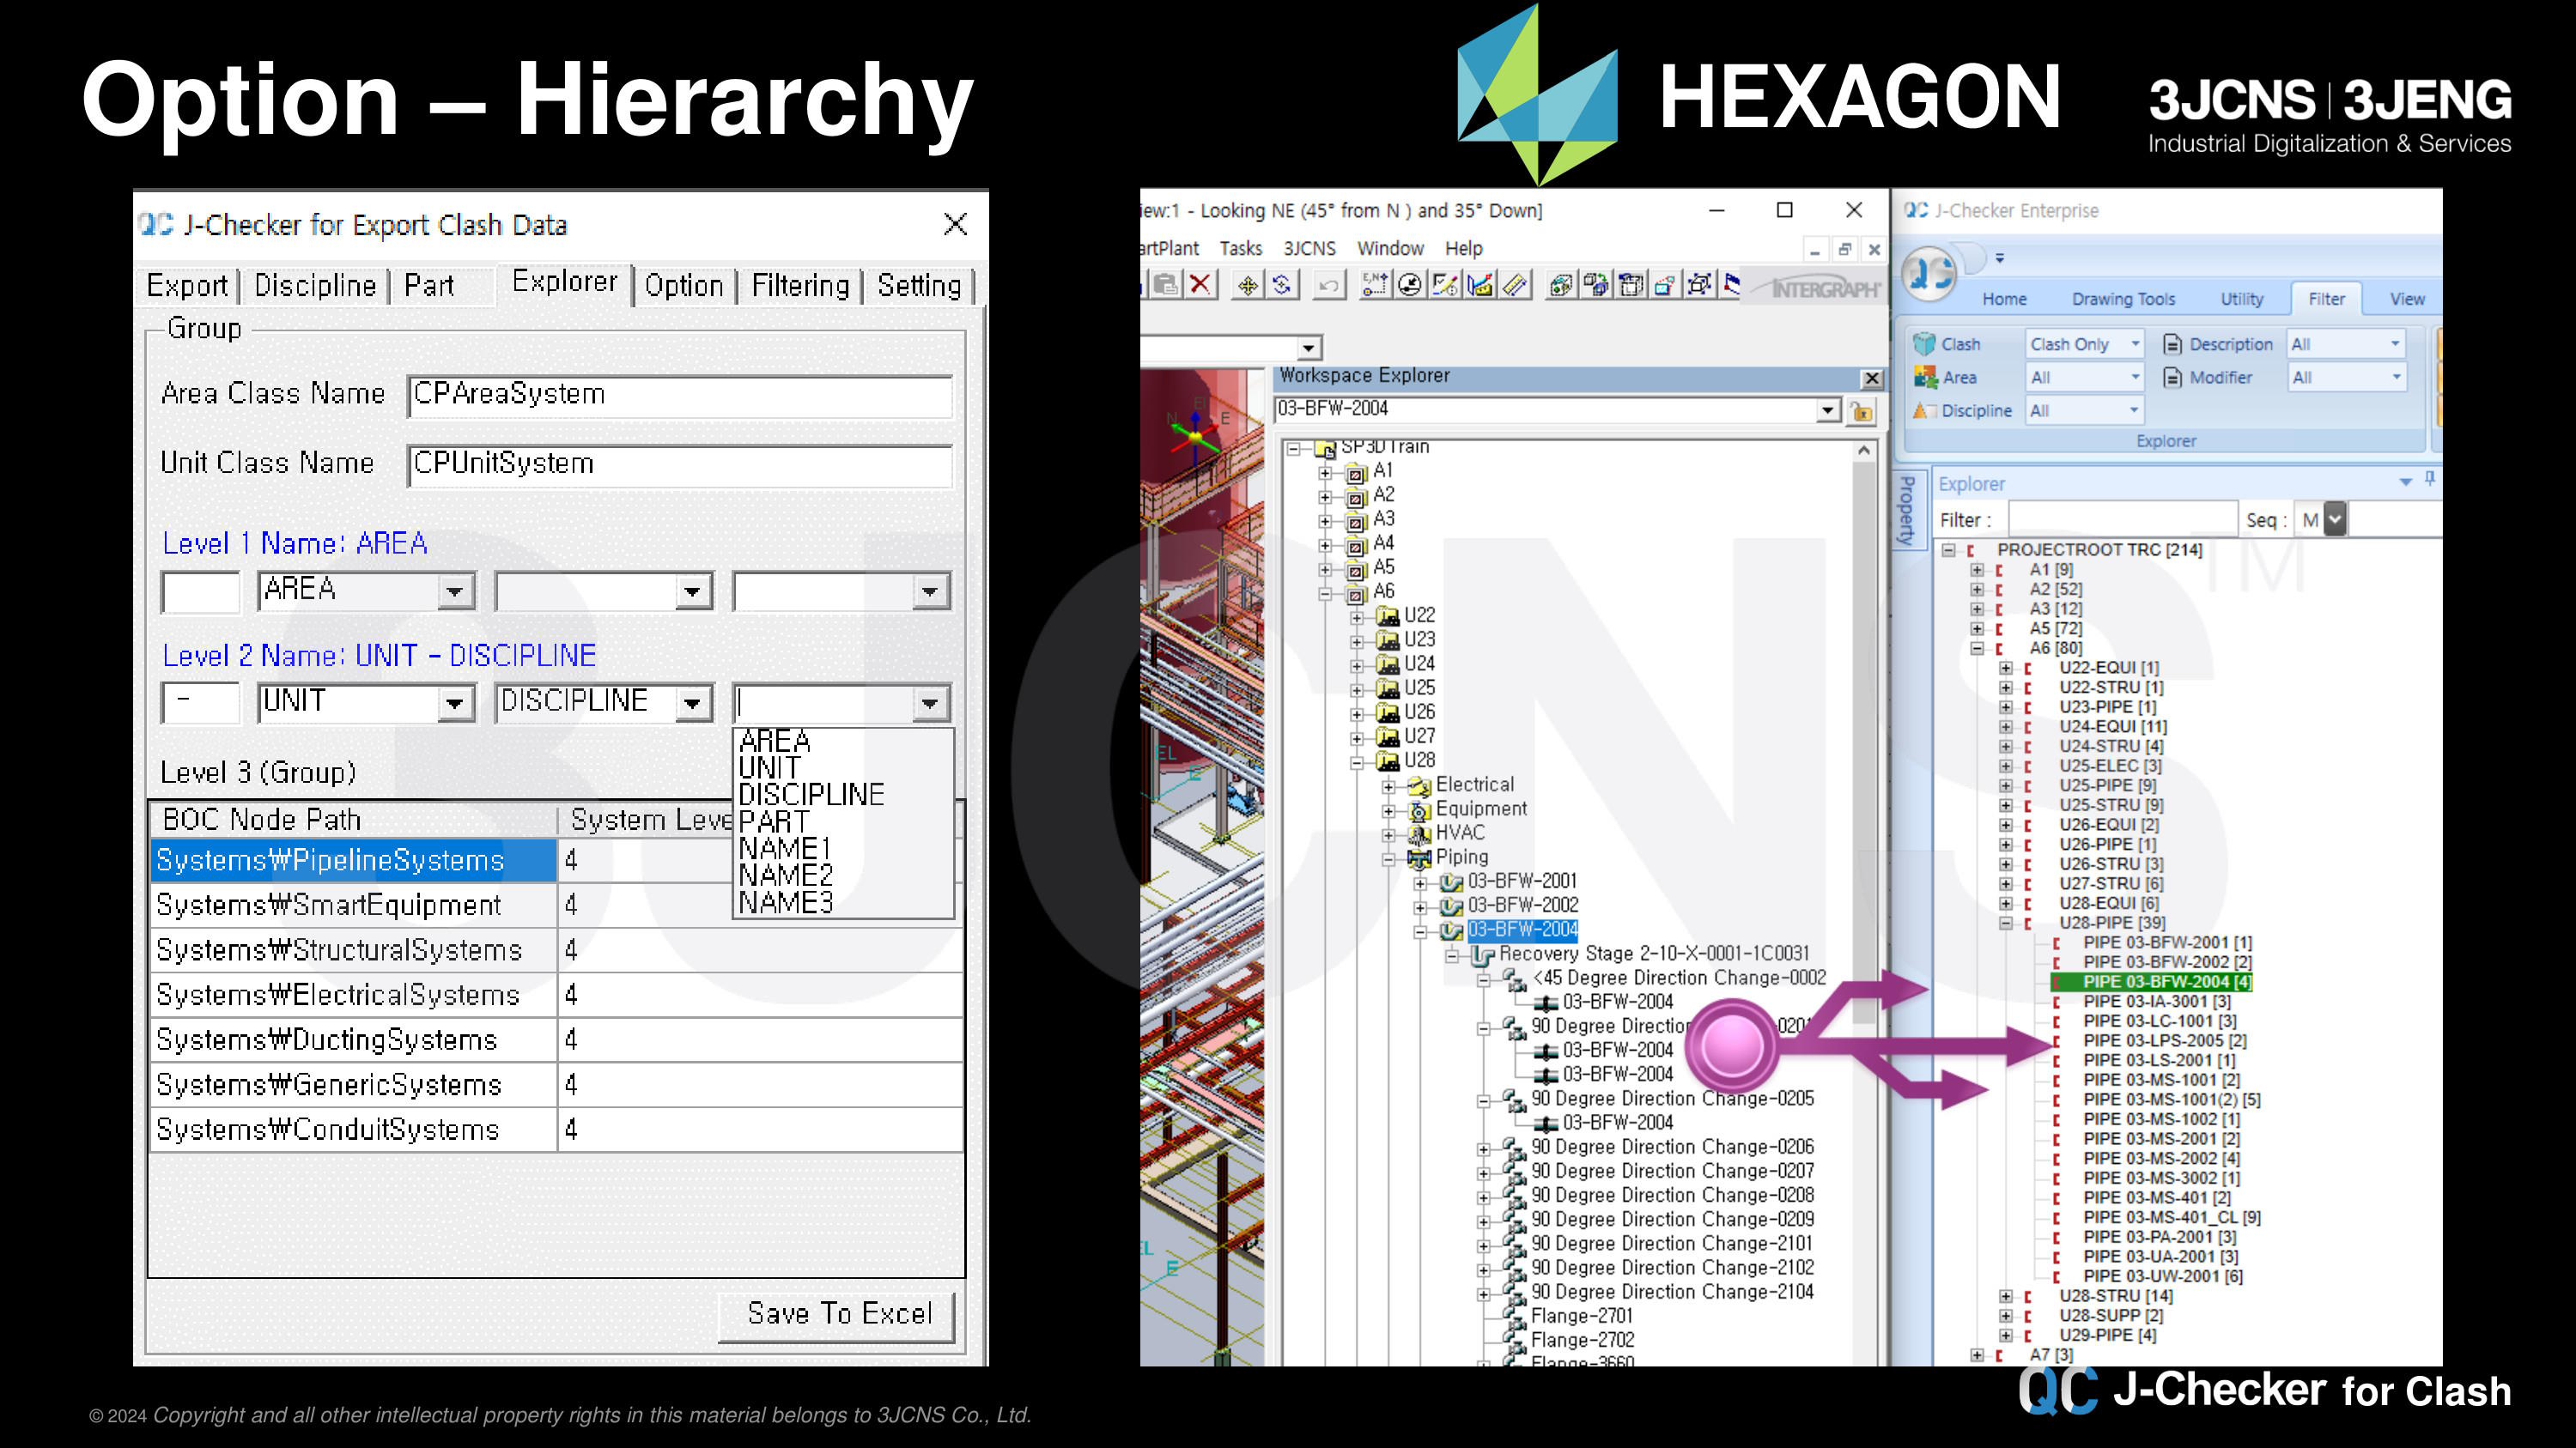The image size is (2576, 1448).
Task: Click the Modifier document icon
Action: [x=2172, y=377]
